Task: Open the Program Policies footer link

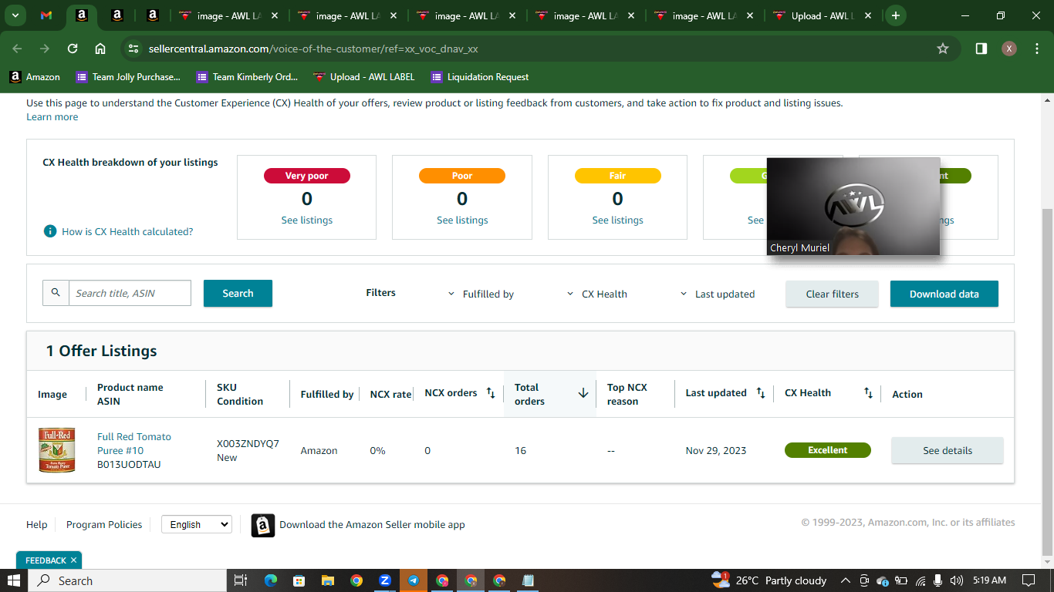Action: pos(104,524)
